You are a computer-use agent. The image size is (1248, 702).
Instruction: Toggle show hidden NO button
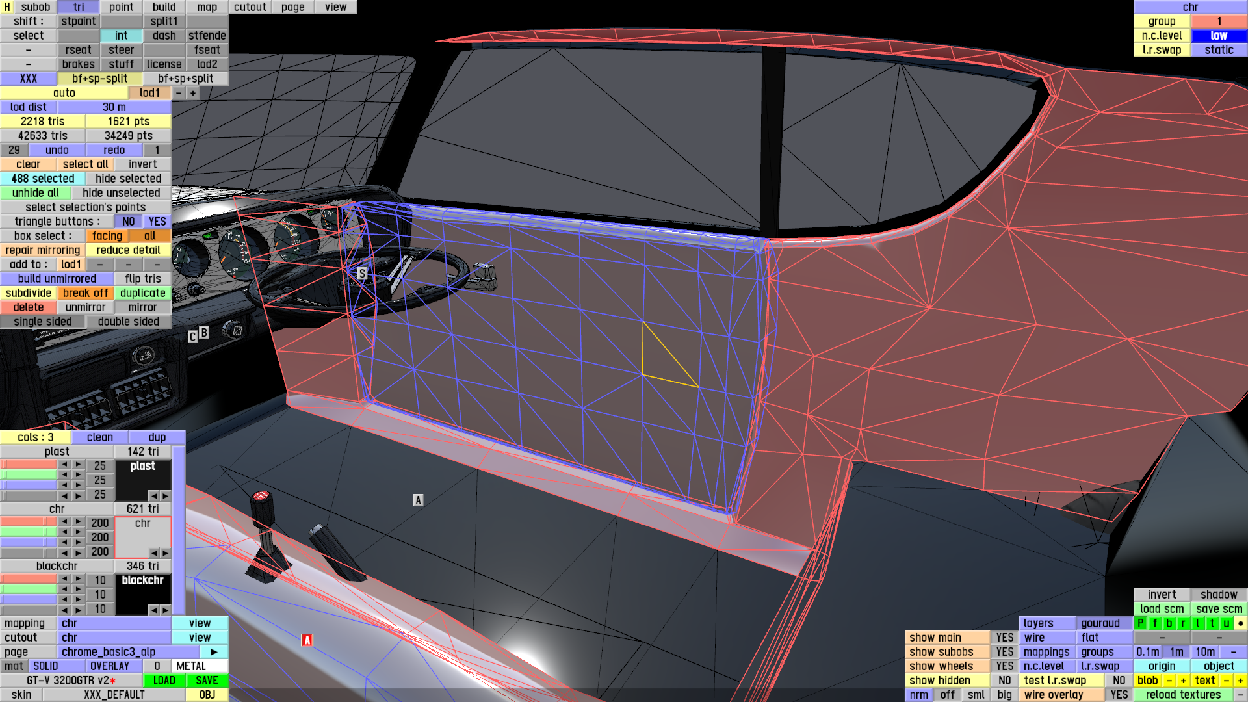pyautogui.click(x=1004, y=681)
